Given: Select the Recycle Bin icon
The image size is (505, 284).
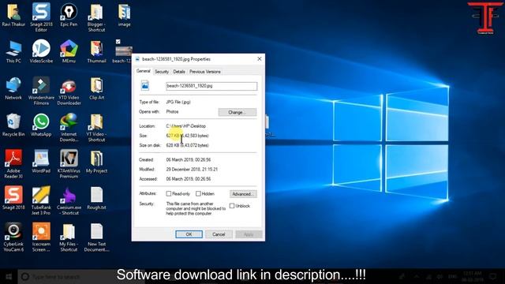Looking at the screenshot, I should coord(13,125).
